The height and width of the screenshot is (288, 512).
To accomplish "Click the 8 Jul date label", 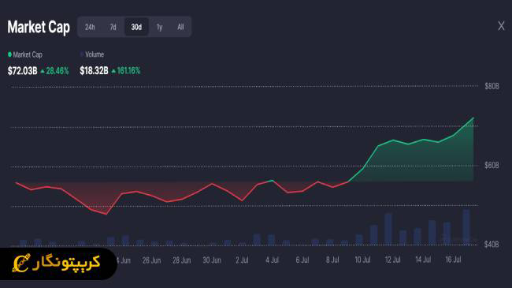I will pyautogui.click(x=332, y=260).
